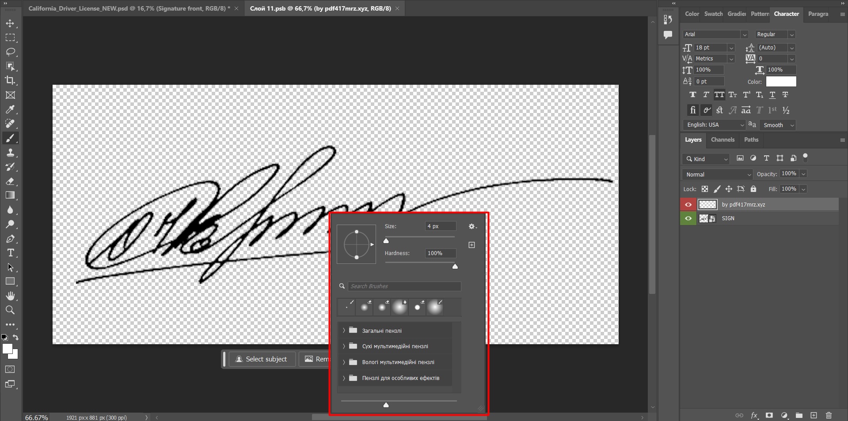Click inside the Search Brushes field
The image size is (848, 421).
pyautogui.click(x=404, y=286)
